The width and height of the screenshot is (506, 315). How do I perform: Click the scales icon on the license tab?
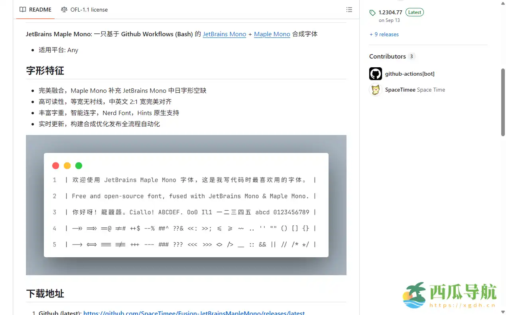(x=64, y=9)
